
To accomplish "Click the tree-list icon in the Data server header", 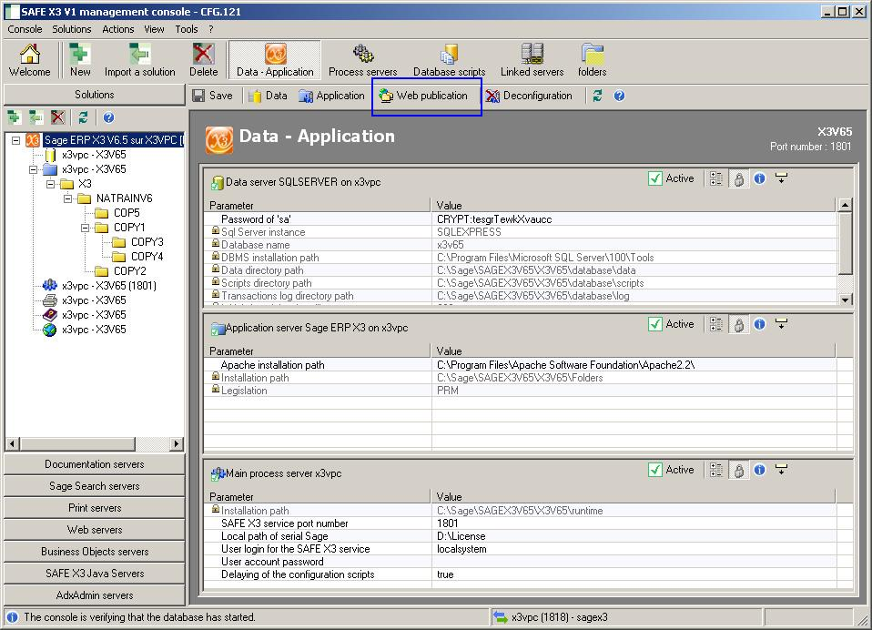I will tap(716, 178).
